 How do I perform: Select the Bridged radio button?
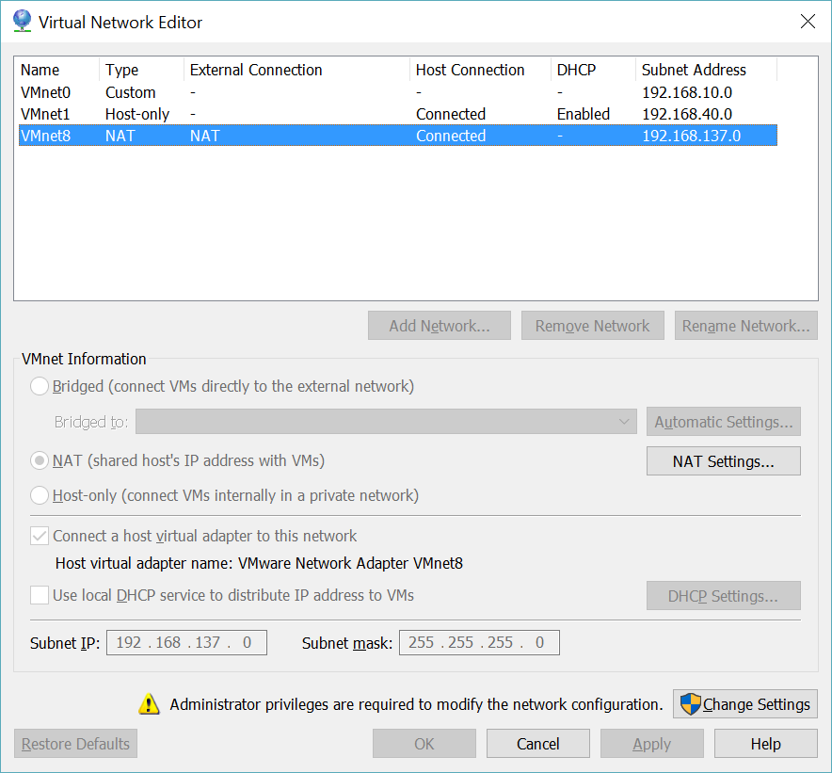[x=40, y=386]
